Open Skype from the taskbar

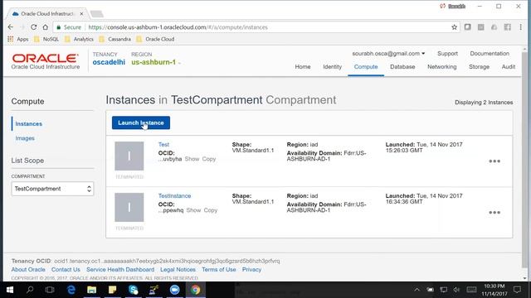[134, 290]
